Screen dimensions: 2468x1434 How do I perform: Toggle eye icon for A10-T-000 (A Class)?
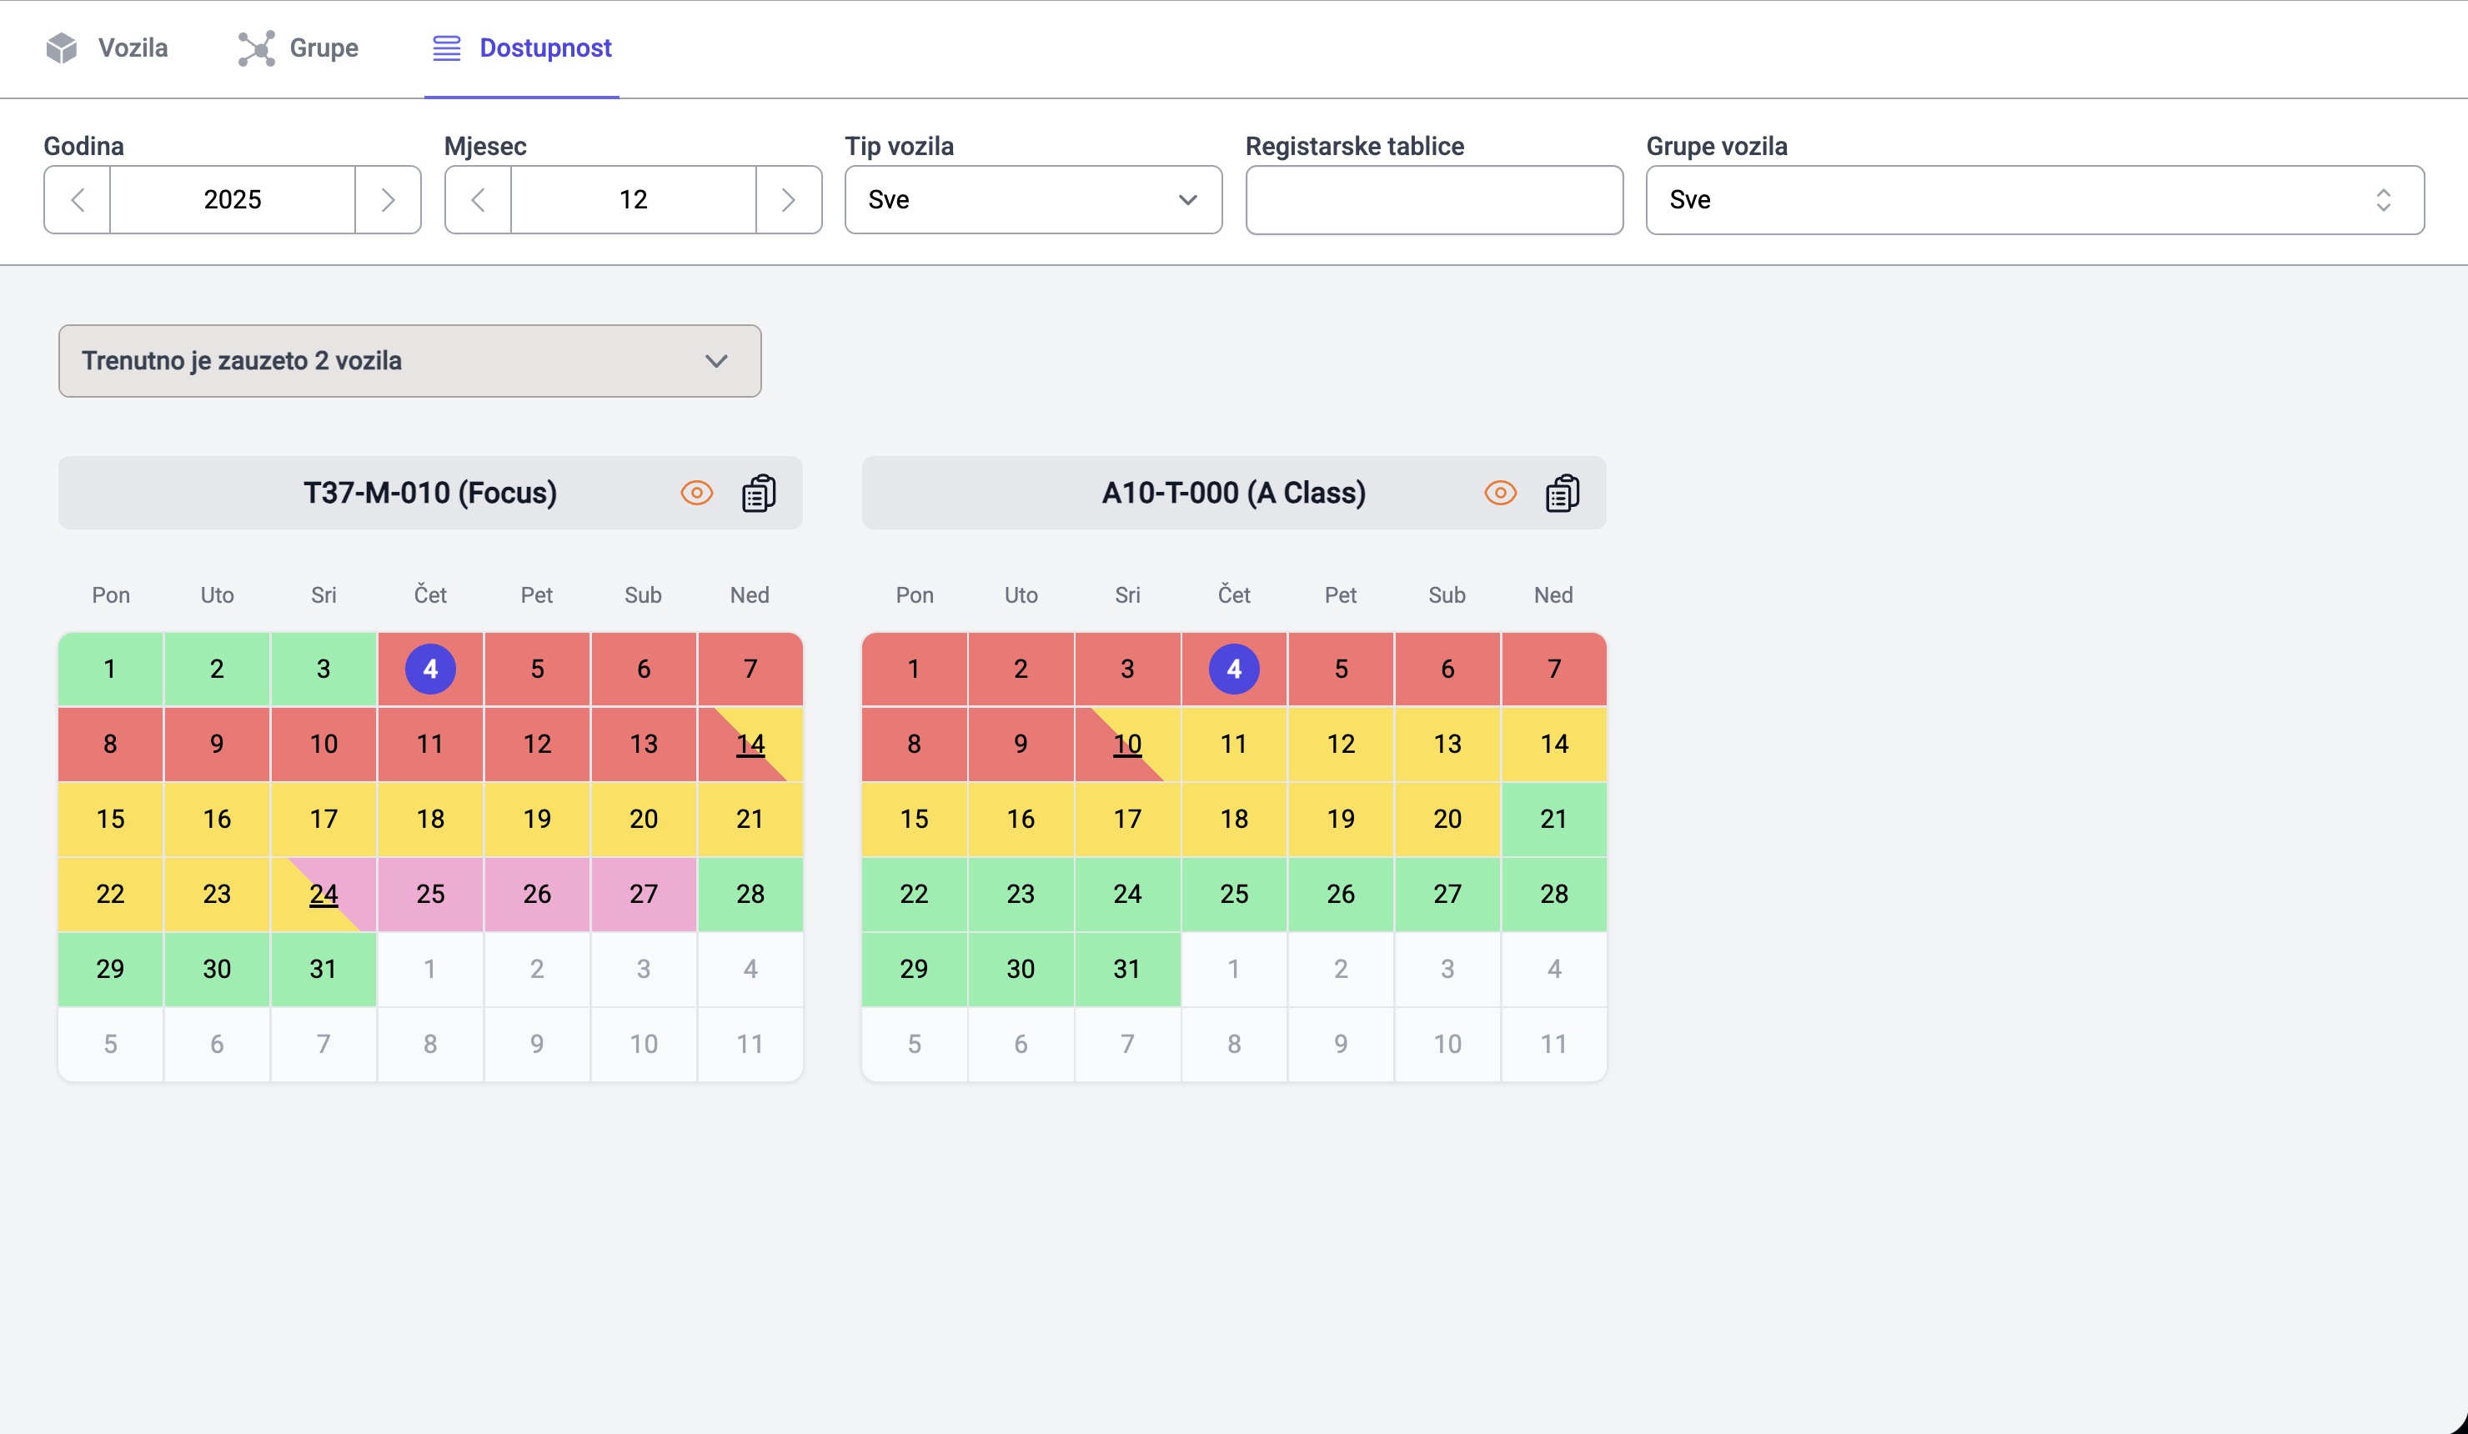tap(1499, 493)
